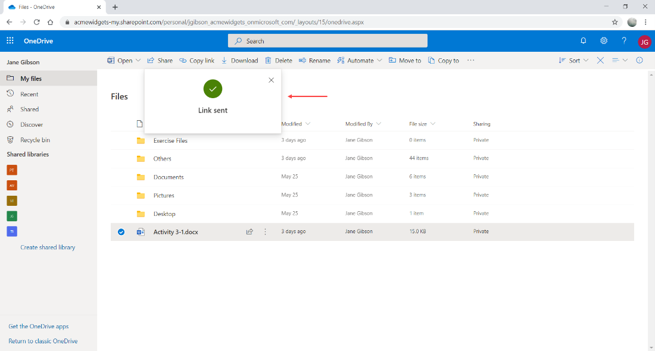The image size is (655, 351).
Task: Toggle selection of the Pictures folder row
Action: pos(121,195)
